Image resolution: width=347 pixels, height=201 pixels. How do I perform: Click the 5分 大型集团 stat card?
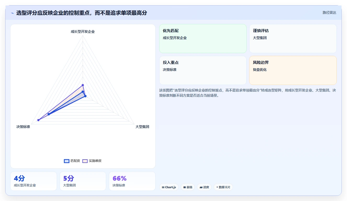point(83,181)
